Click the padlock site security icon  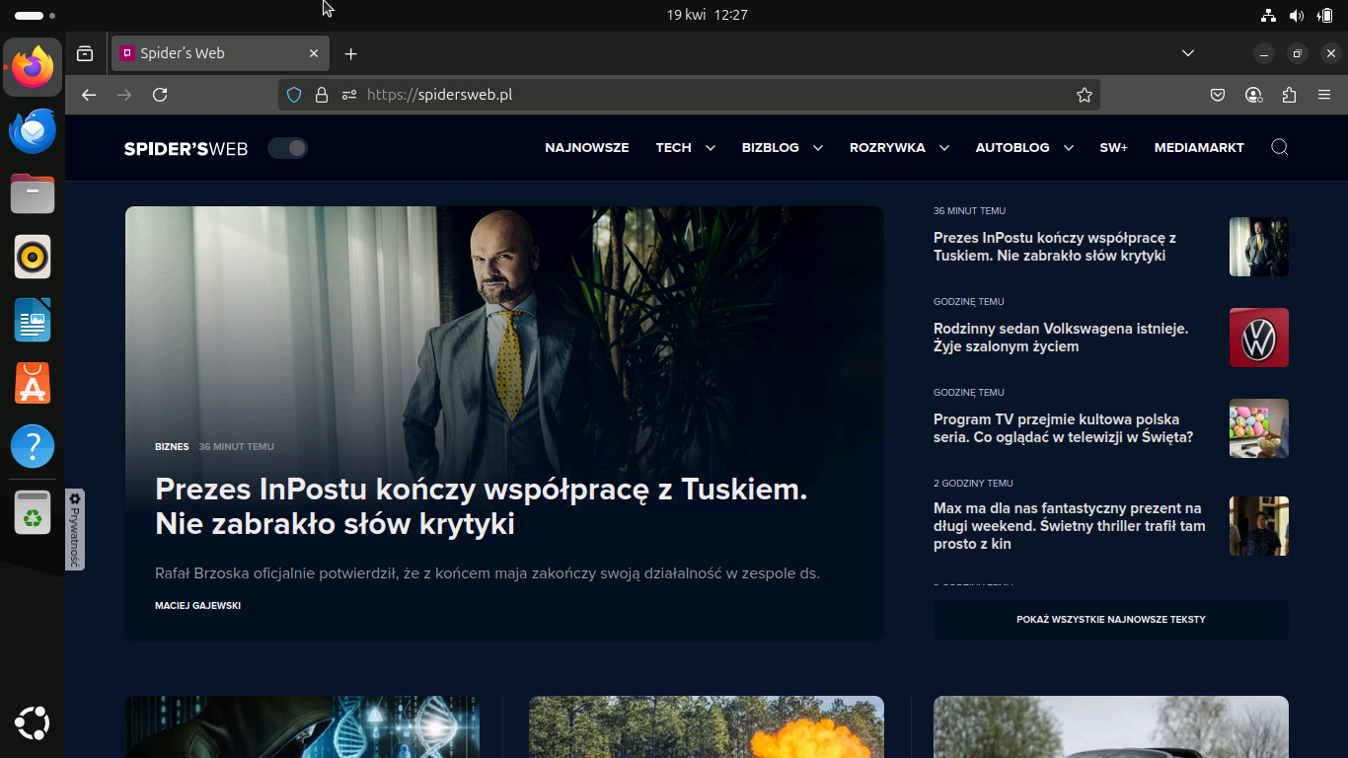(x=321, y=95)
